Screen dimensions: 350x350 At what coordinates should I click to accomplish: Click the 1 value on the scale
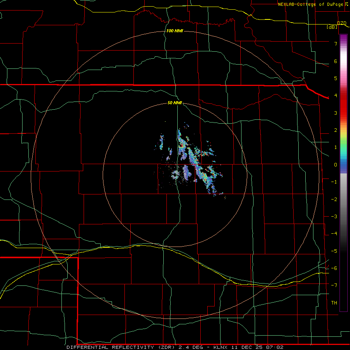click(x=336, y=147)
